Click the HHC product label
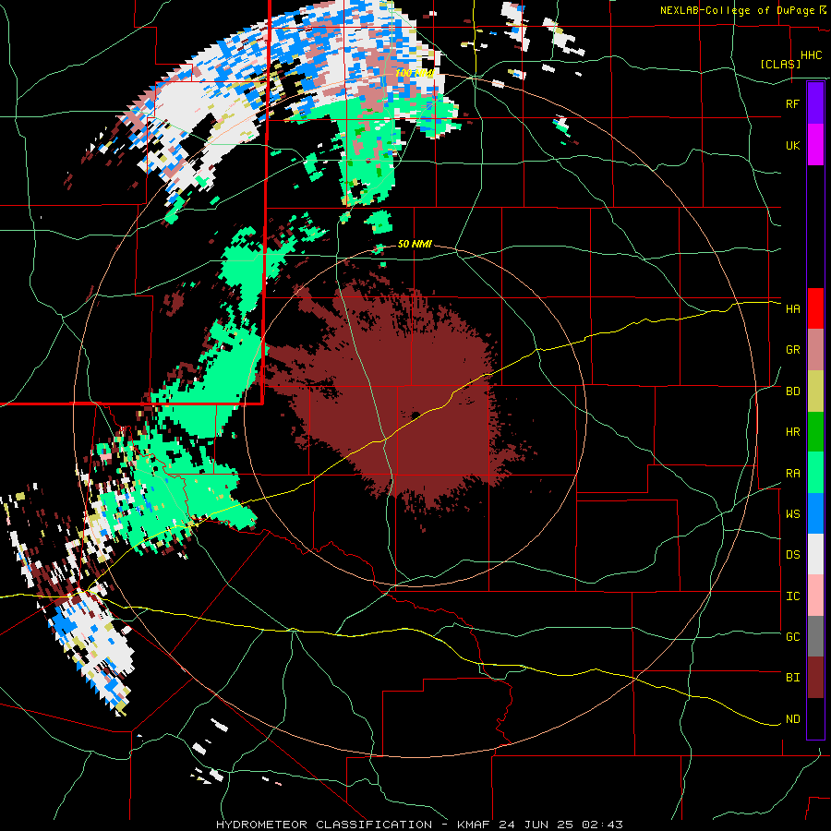 (x=811, y=55)
